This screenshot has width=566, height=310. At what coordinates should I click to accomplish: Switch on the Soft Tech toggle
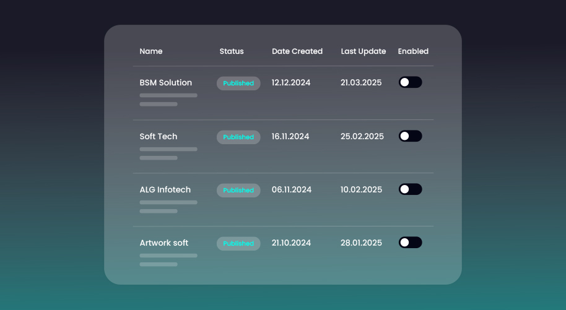click(410, 136)
